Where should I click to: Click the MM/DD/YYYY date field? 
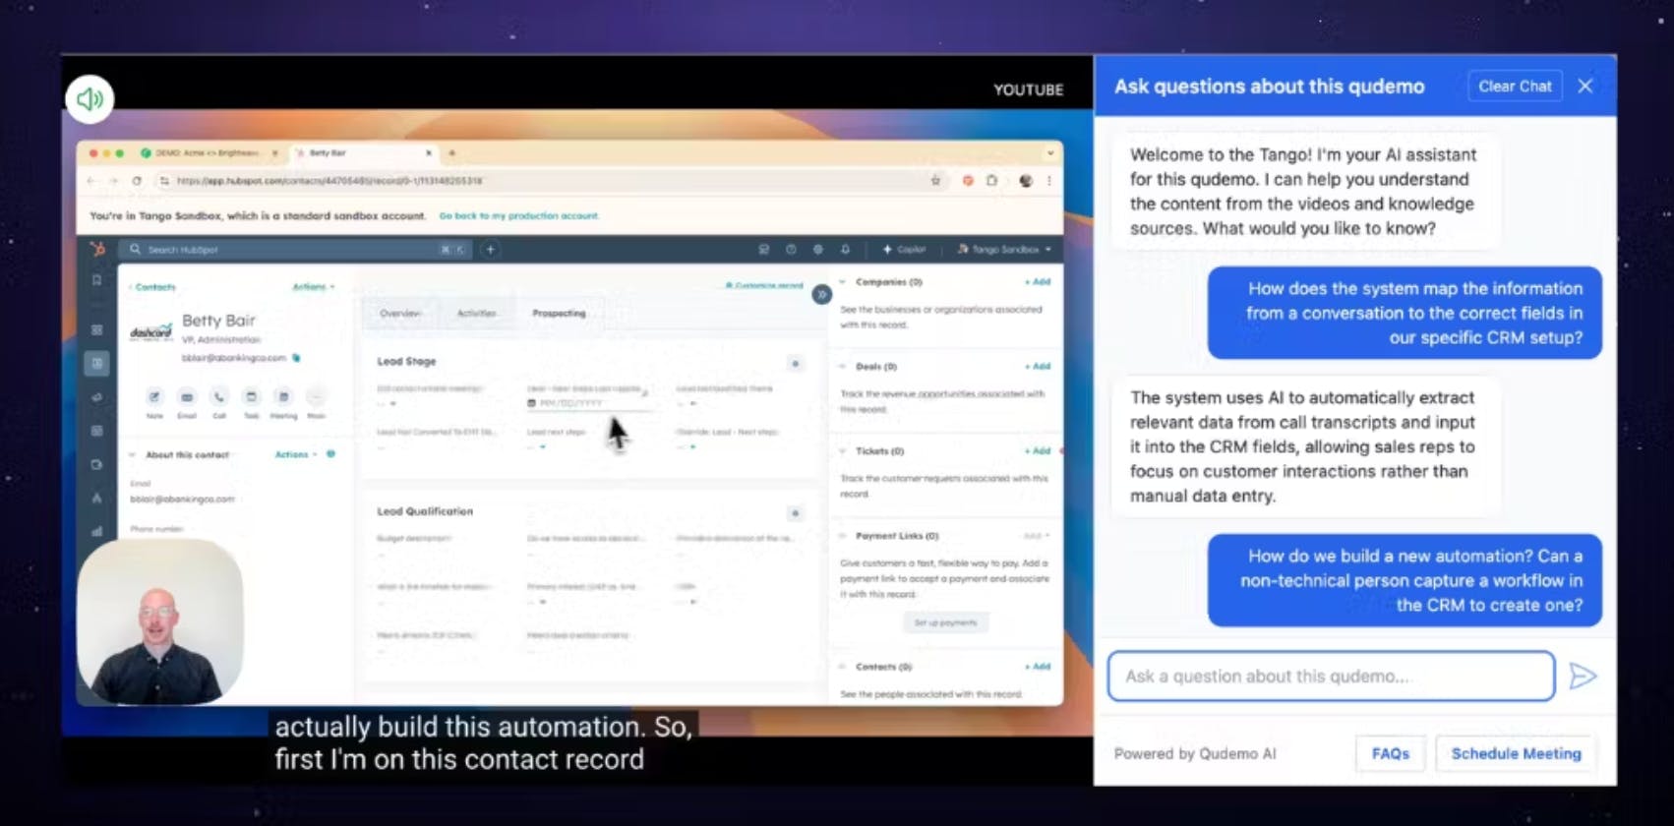coord(587,403)
